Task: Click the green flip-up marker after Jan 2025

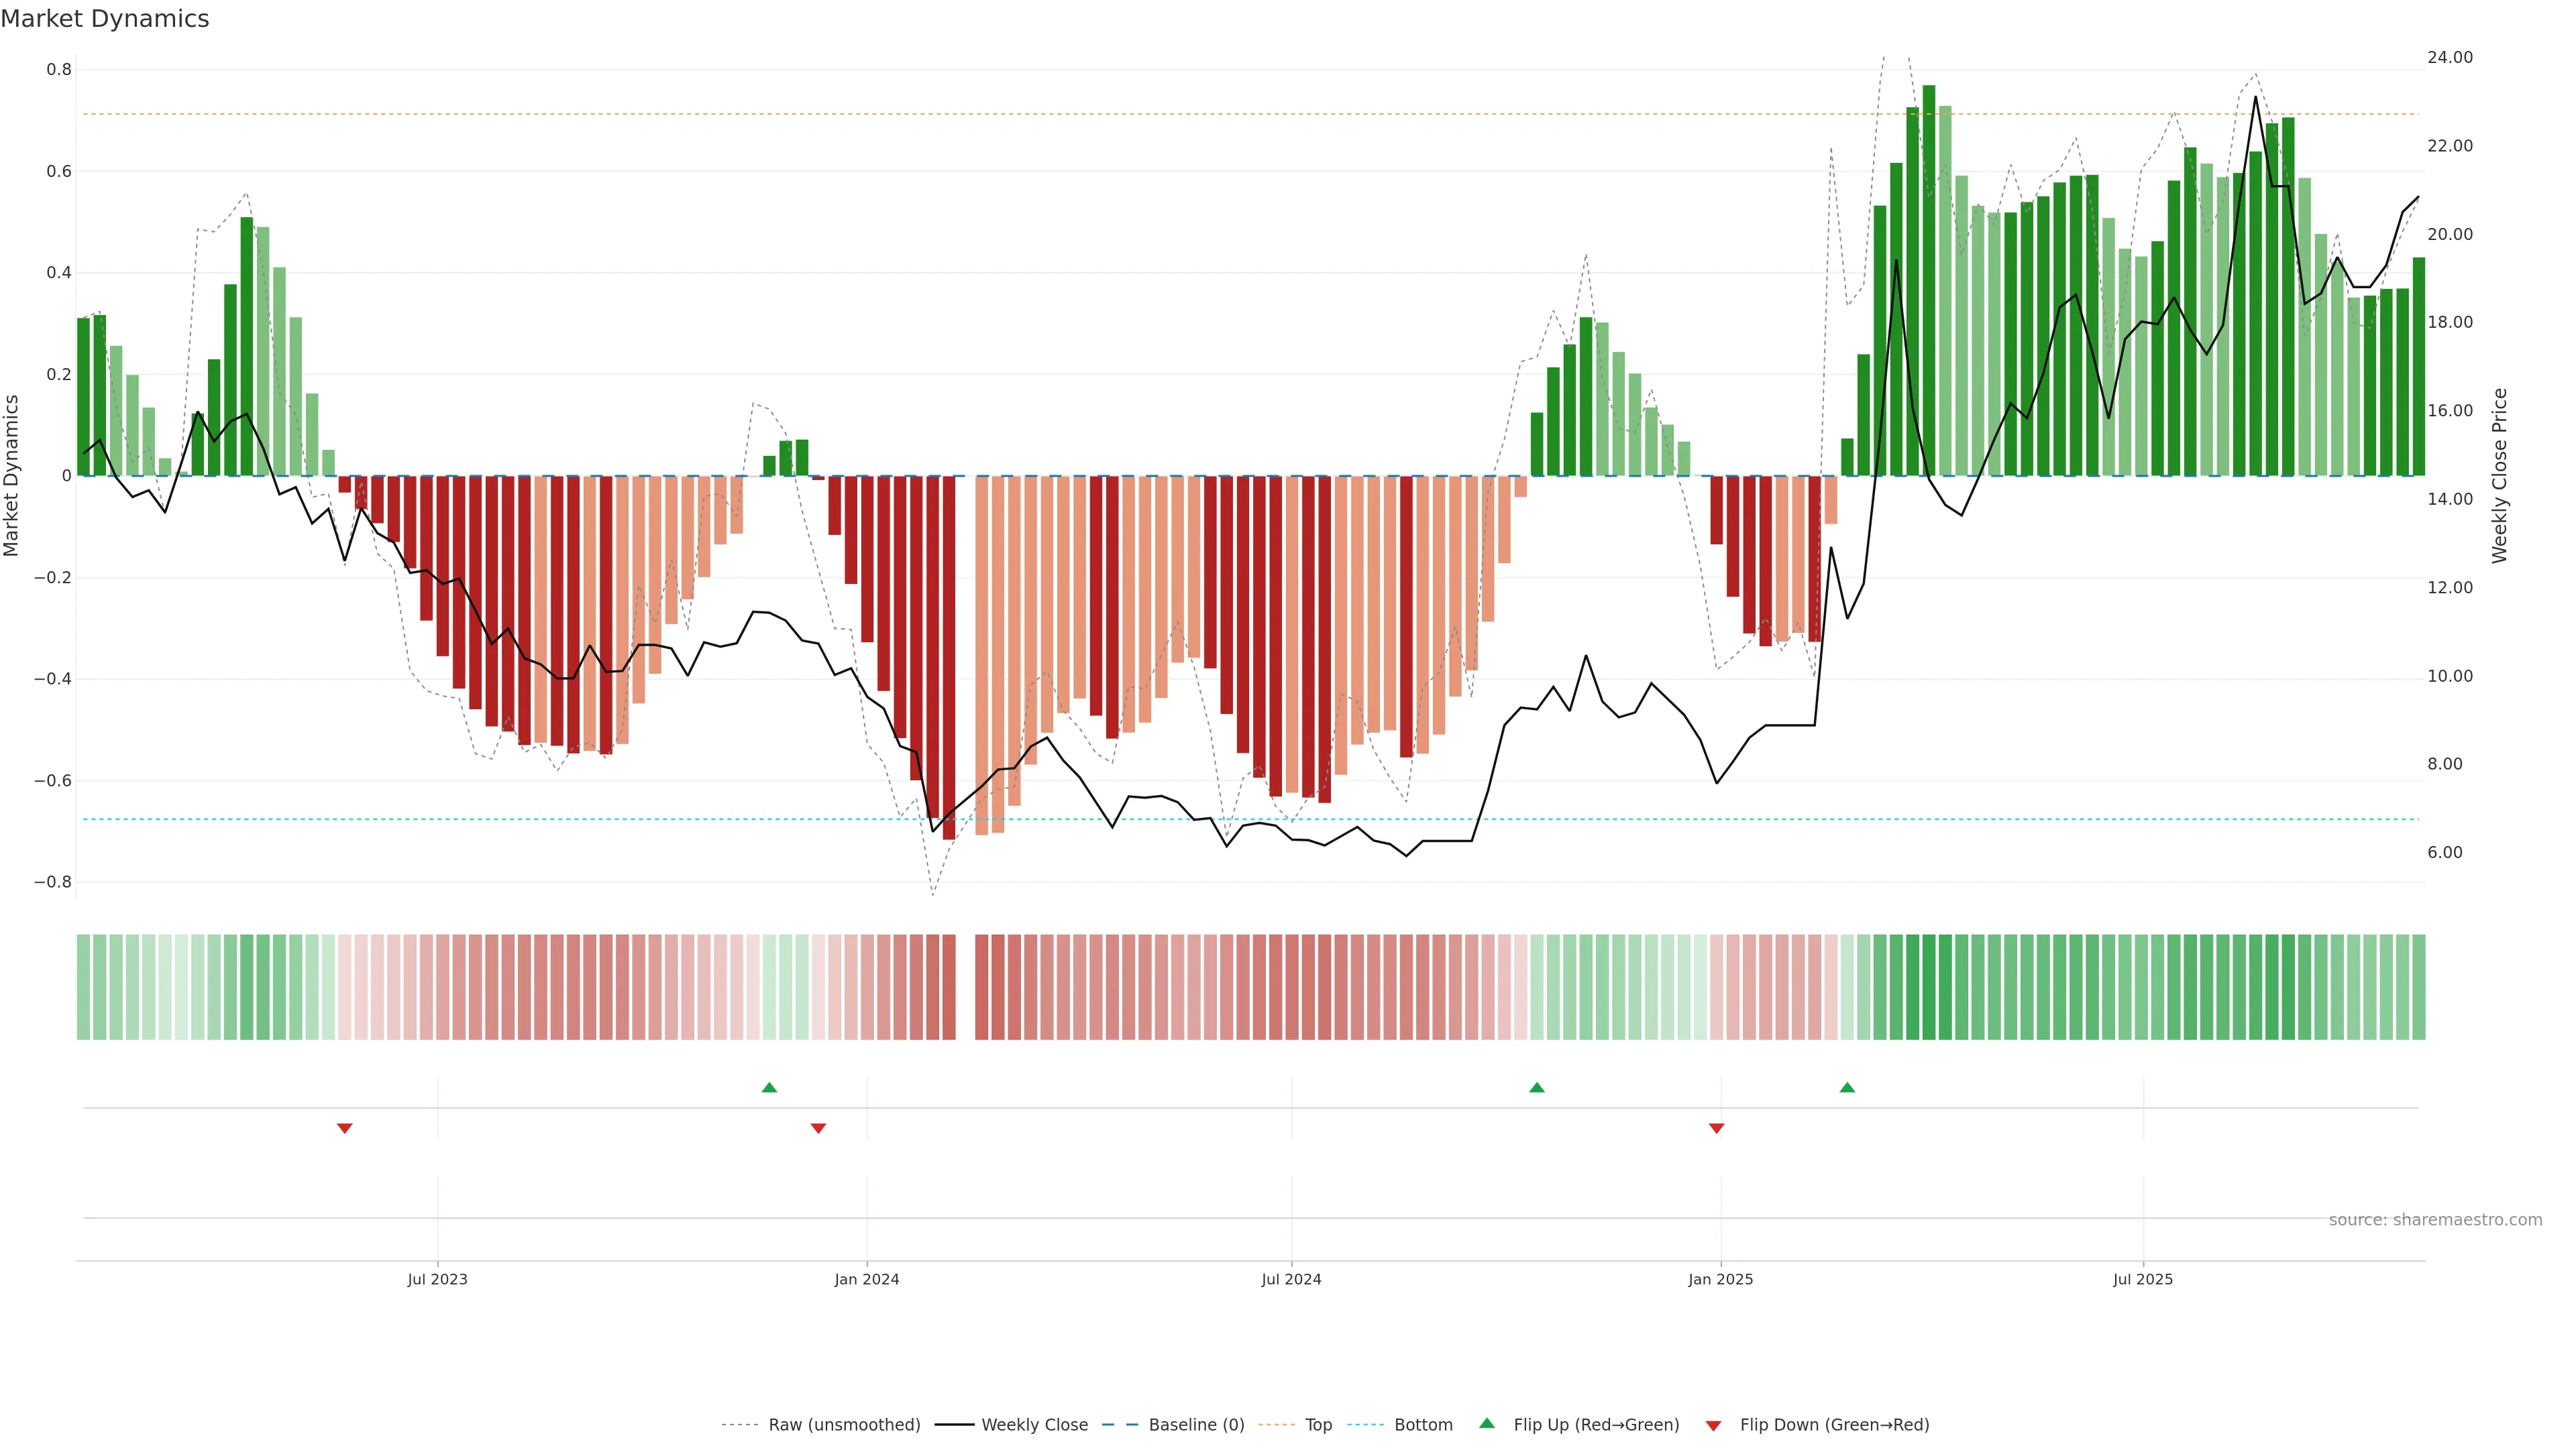Action: 1847,1087
